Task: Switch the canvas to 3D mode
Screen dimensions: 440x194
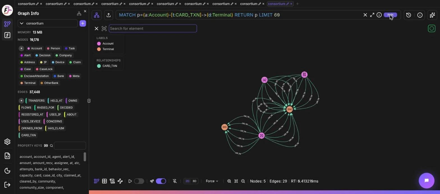Action: (x=194, y=181)
